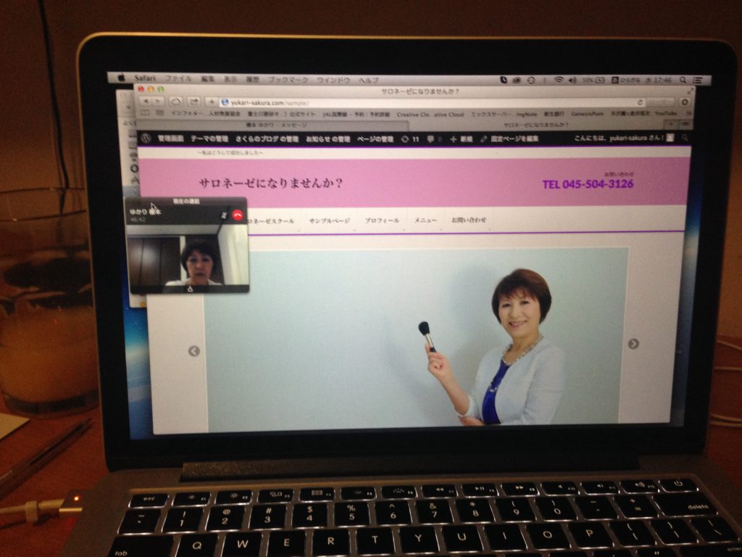742x557 pixels.
Task: Click the admin bar search magnifier
Action: (x=684, y=138)
